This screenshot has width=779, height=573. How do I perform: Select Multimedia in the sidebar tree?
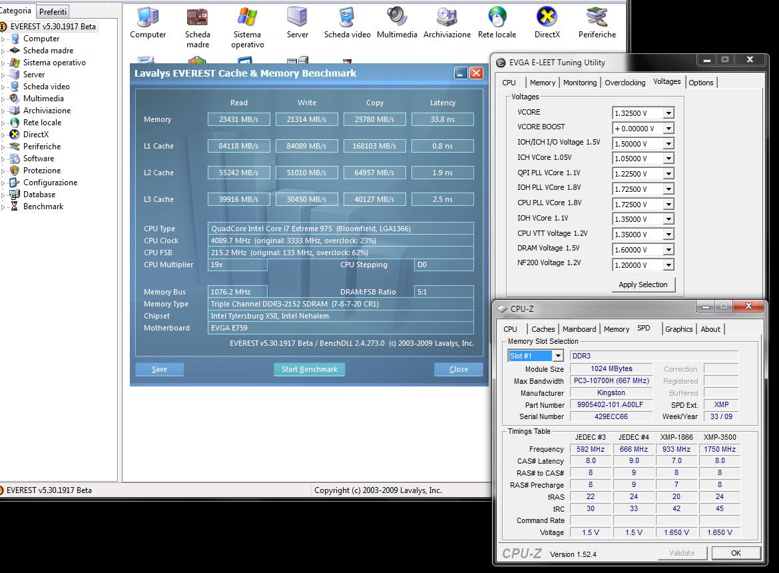click(43, 99)
